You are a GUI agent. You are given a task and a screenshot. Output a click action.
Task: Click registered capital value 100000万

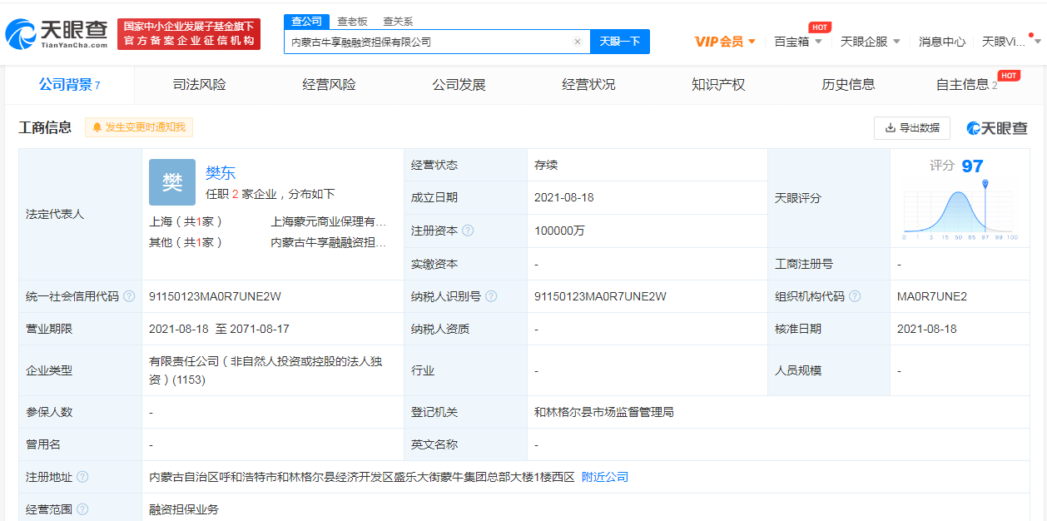[x=559, y=231]
